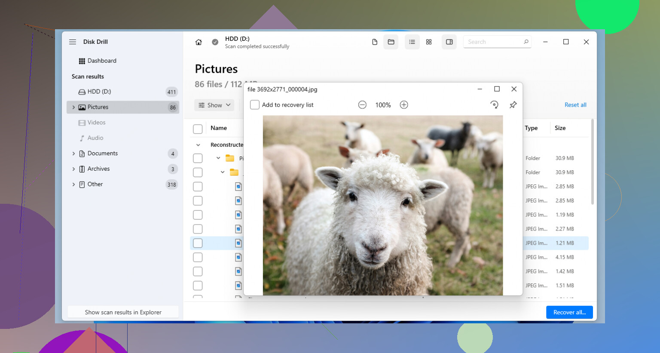
Task: Click the search magnifier icon
Action: pos(526,42)
